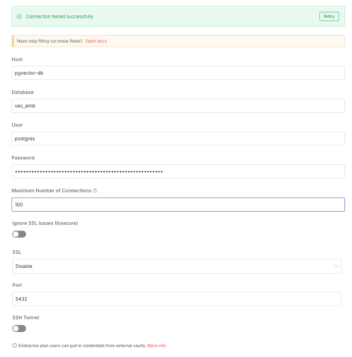Click the Maximum Number of Connections input
Image resolution: width=352 pixels, height=357 pixels.
(178, 205)
